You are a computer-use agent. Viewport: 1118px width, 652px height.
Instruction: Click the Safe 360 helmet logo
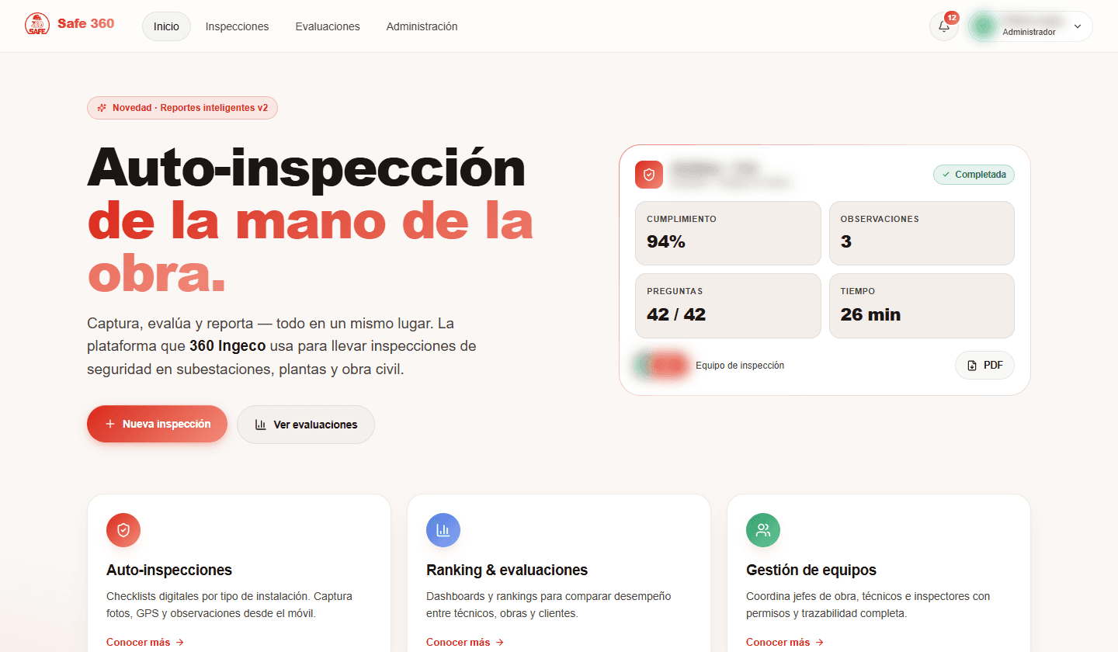coord(36,25)
